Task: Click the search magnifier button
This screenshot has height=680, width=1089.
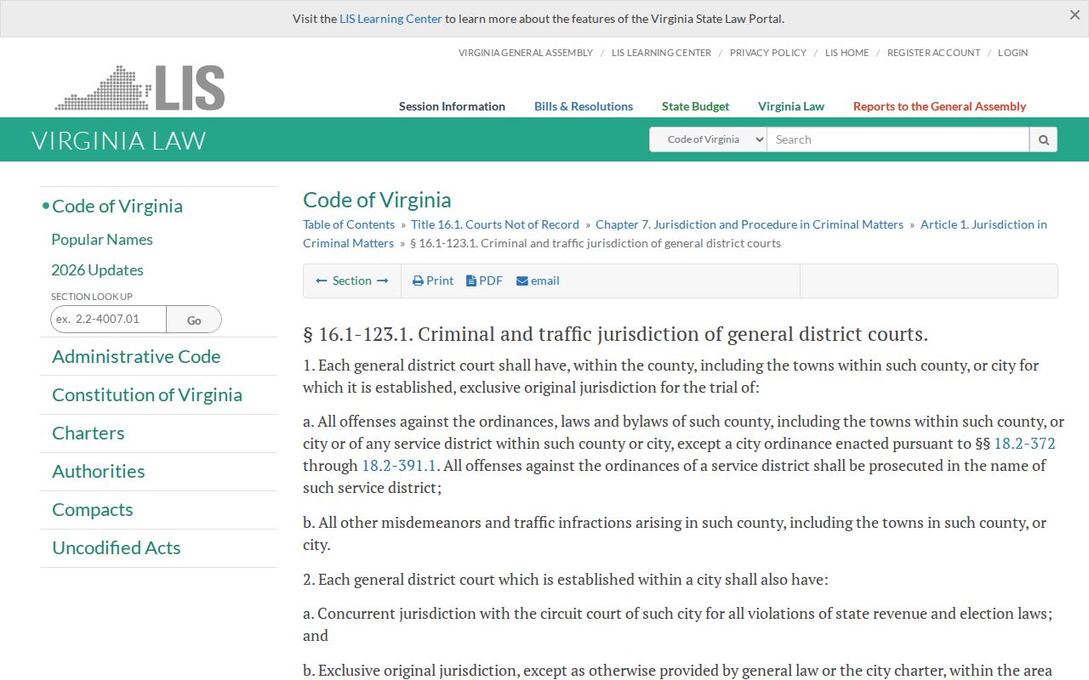Action: 1043,139
